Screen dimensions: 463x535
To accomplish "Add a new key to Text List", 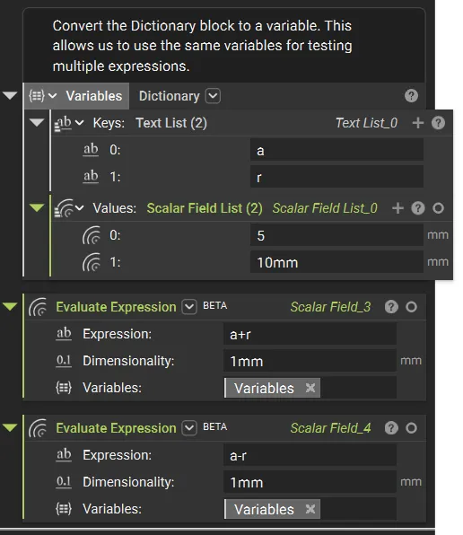I will (418, 123).
